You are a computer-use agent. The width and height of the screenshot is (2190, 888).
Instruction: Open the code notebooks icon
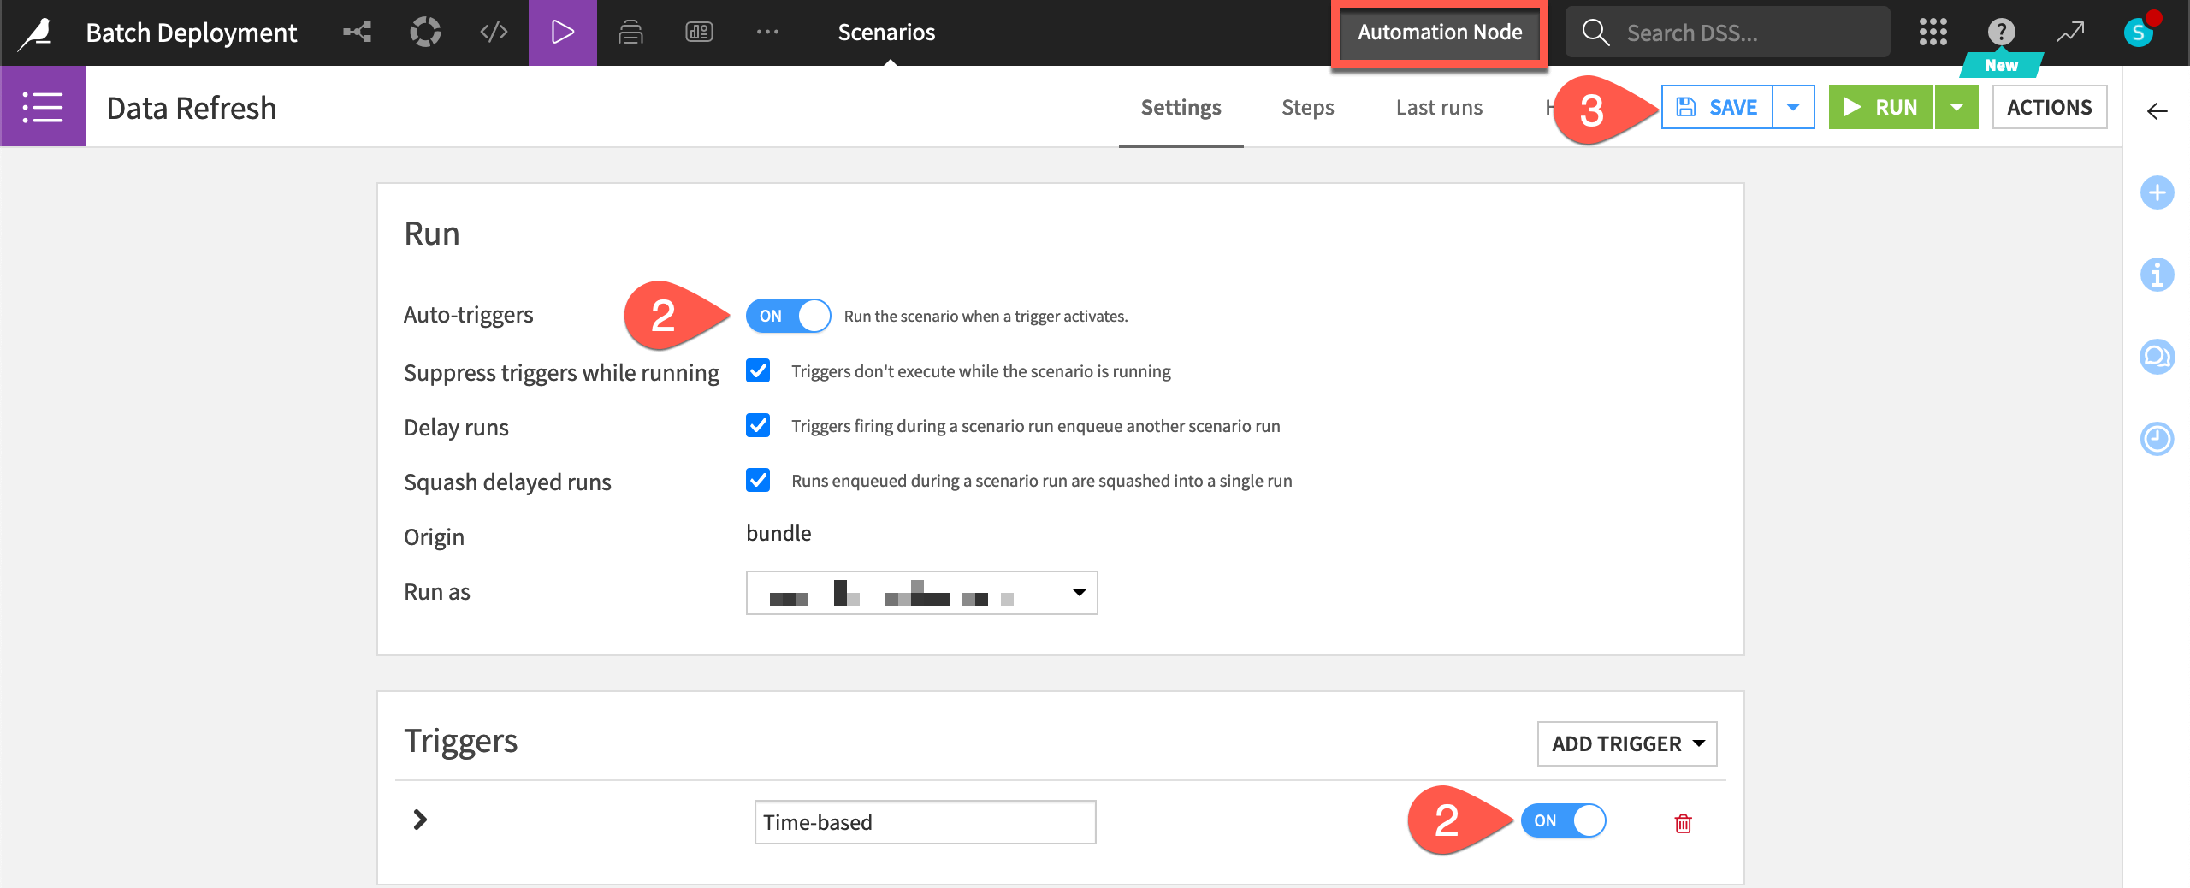tap(494, 33)
